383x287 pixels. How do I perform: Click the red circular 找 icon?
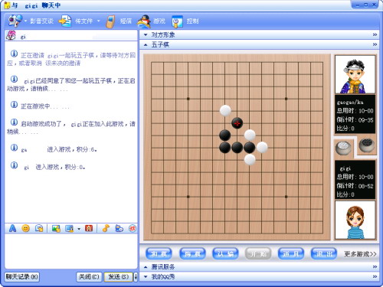133,228
